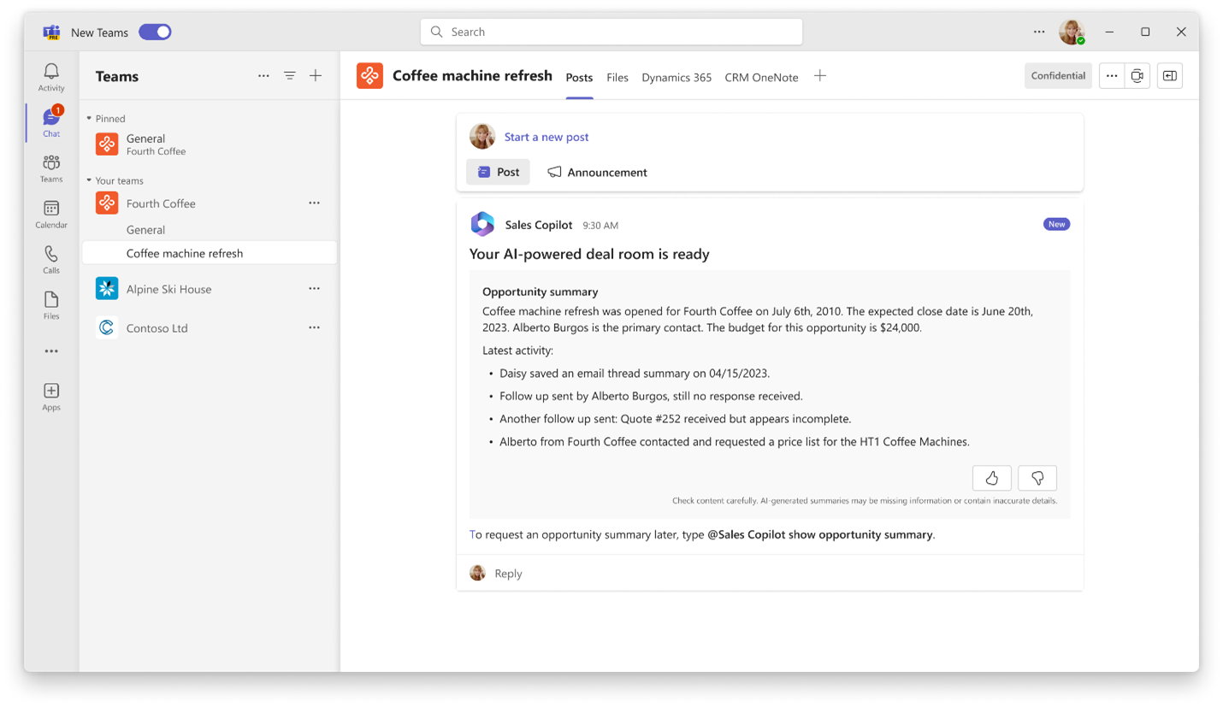
Task: Open the Apps icon in the sidebar
Action: tap(50, 395)
